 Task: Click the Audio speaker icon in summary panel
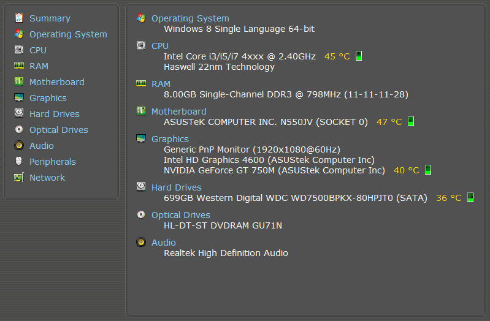tap(141, 242)
